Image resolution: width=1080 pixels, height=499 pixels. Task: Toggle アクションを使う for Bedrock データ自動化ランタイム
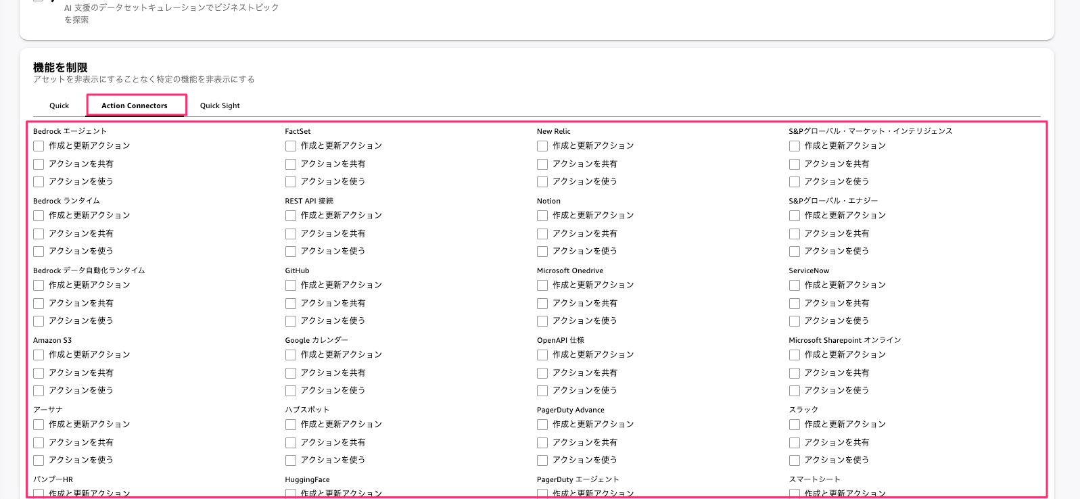point(39,321)
